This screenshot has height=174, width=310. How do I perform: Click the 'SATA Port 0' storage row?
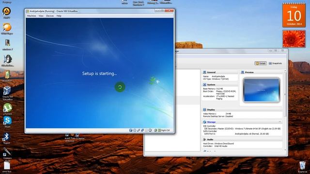click(236, 134)
